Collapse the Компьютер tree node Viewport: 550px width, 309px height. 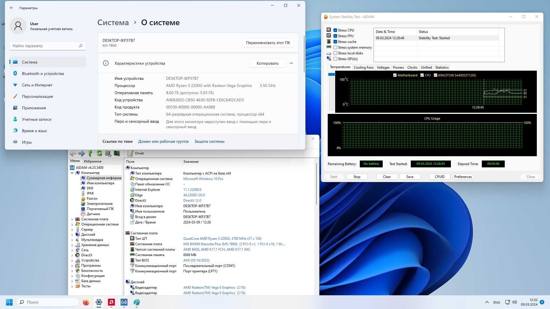click(x=72, y=173)
